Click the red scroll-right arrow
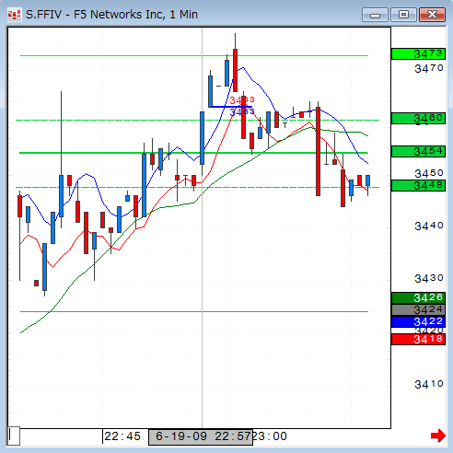 pos(438,436)
